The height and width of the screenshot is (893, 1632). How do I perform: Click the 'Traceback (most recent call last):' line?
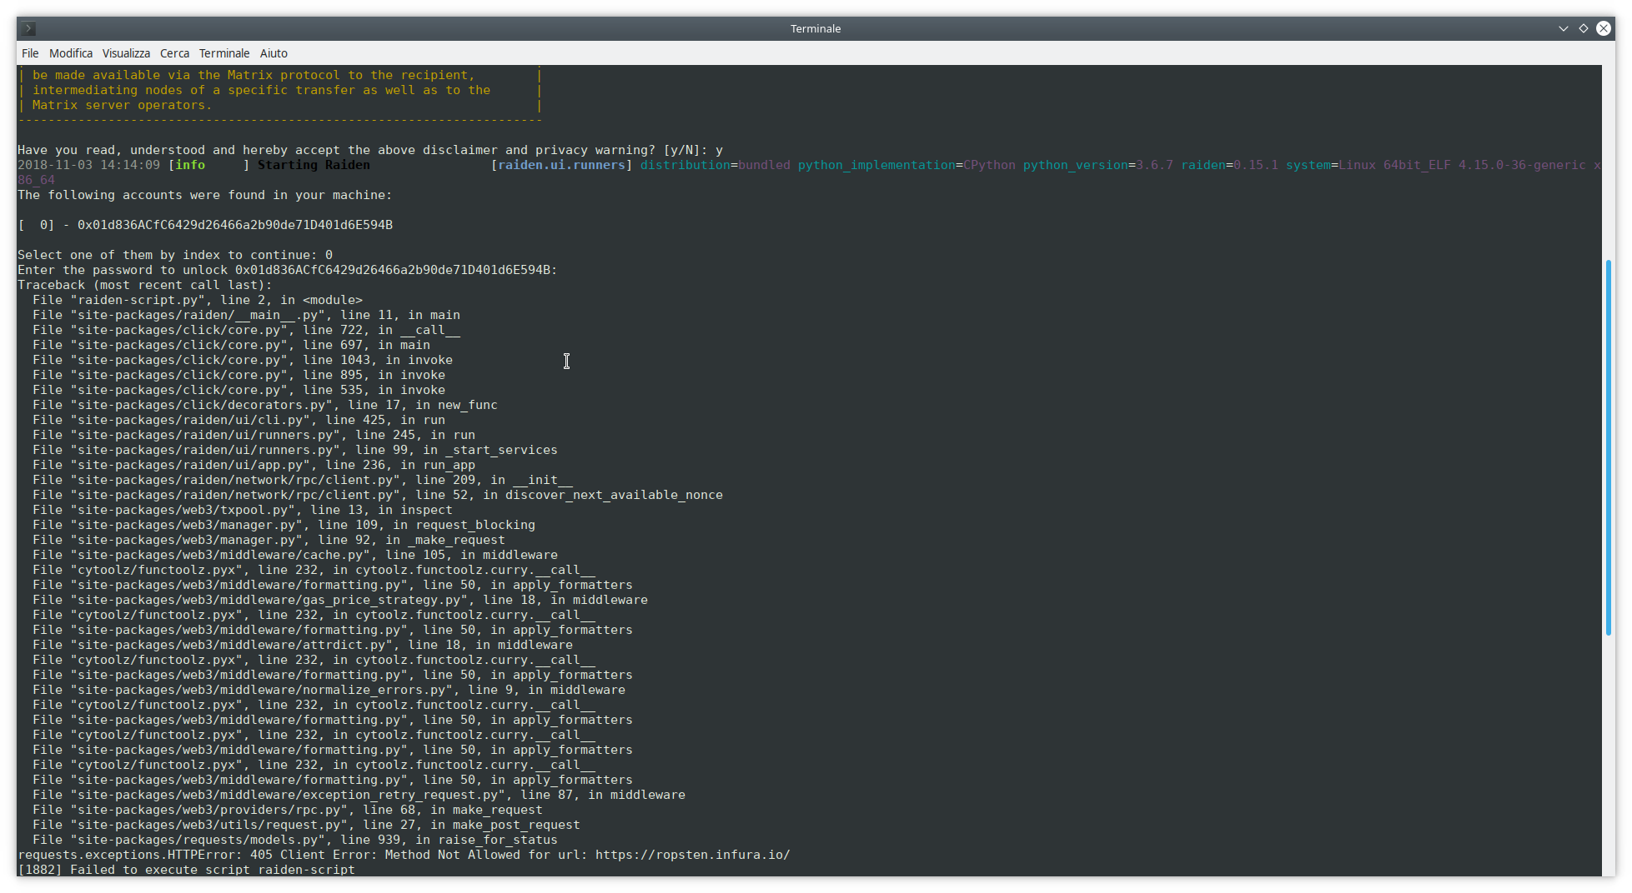[145, 285]
